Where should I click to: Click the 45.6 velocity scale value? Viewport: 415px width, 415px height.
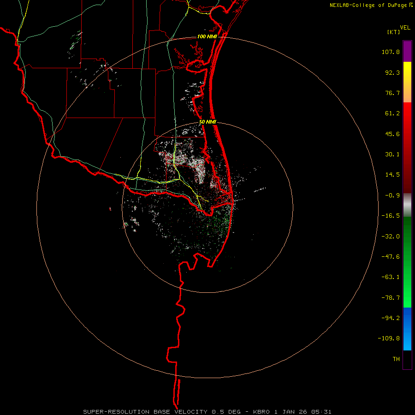(392, 134)
